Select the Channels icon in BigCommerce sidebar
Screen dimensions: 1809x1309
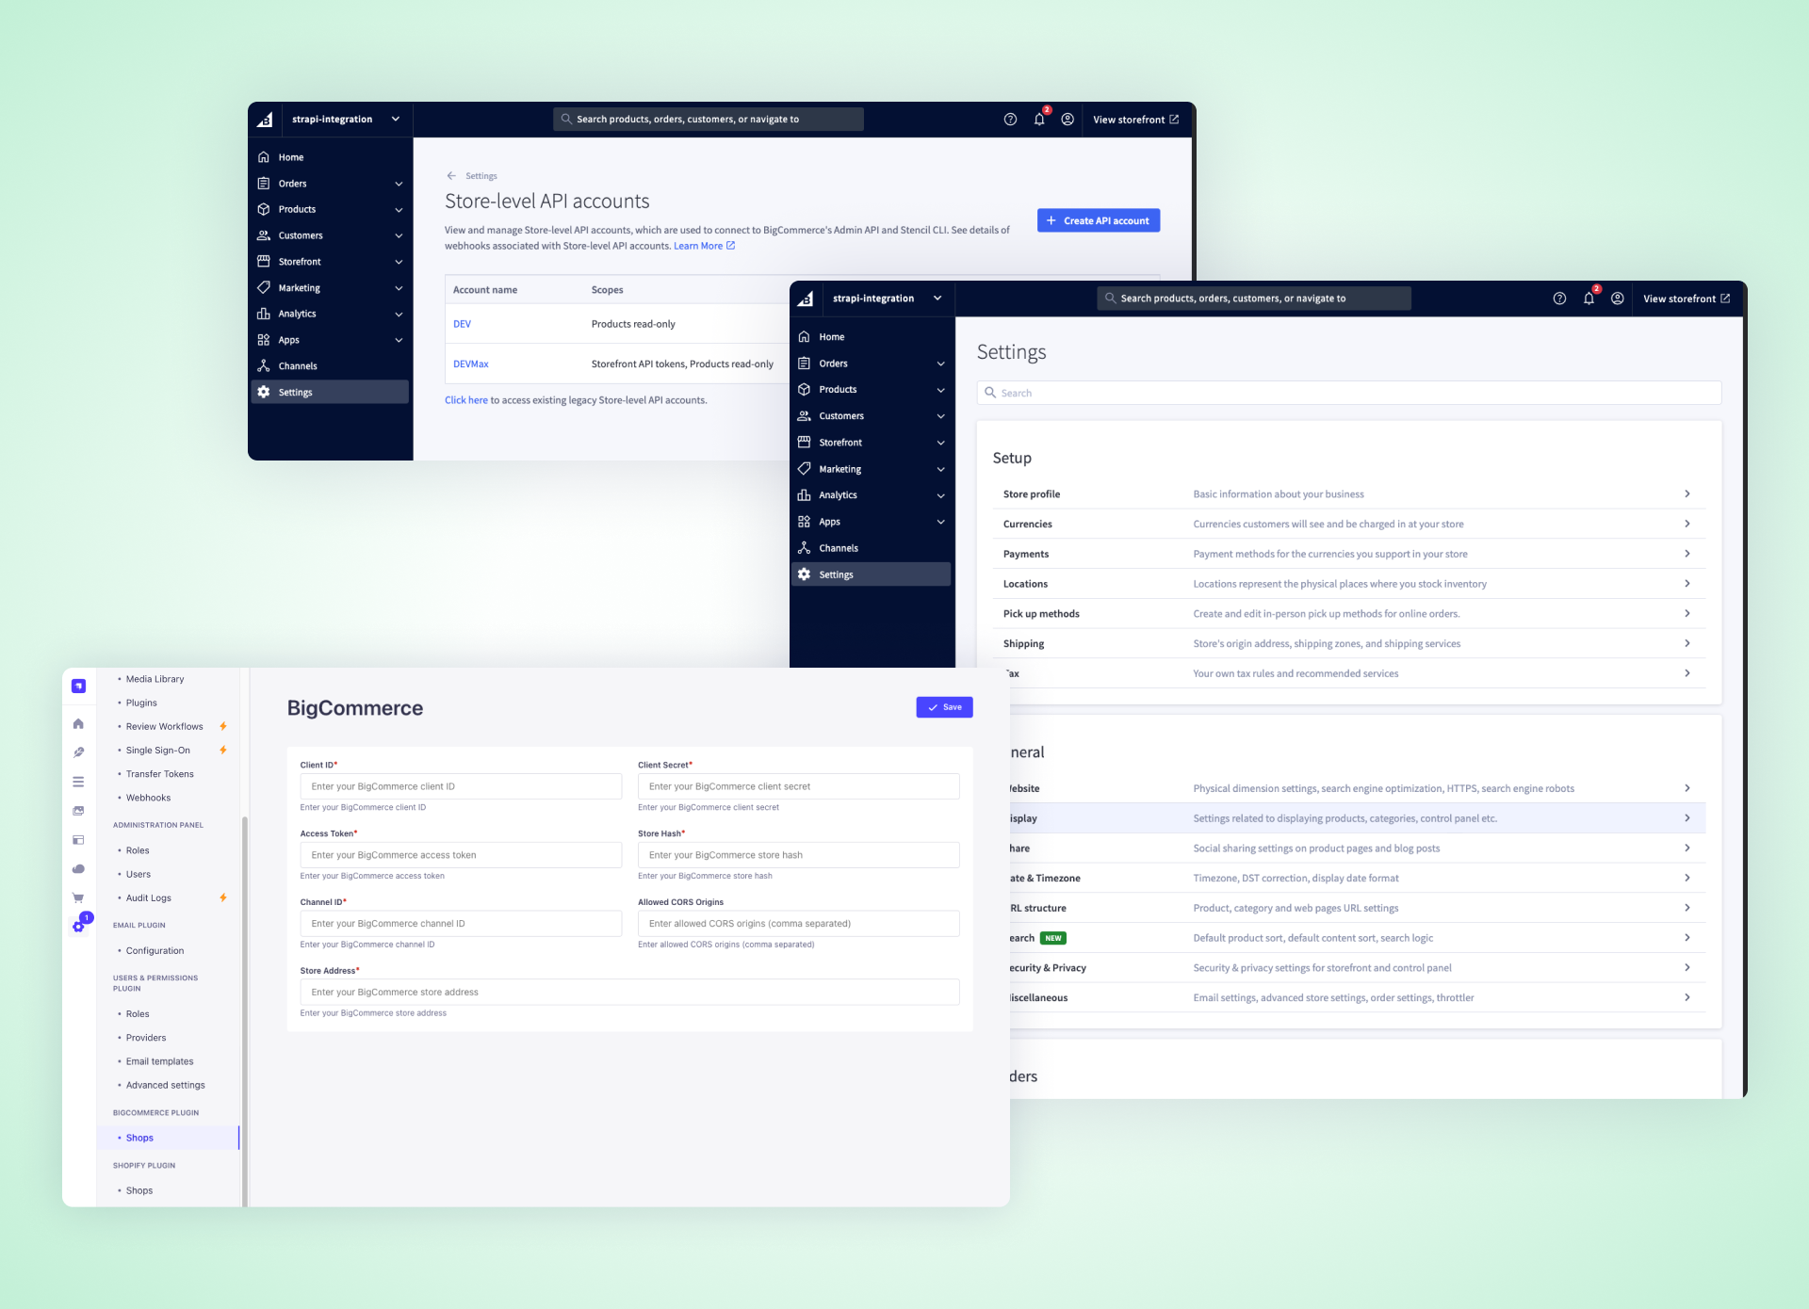pos(839,547)
